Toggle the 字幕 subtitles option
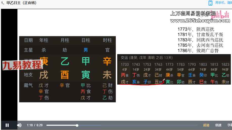Image resolution: width=232 pixels, height=130 pixels. (x=229, y=125)
